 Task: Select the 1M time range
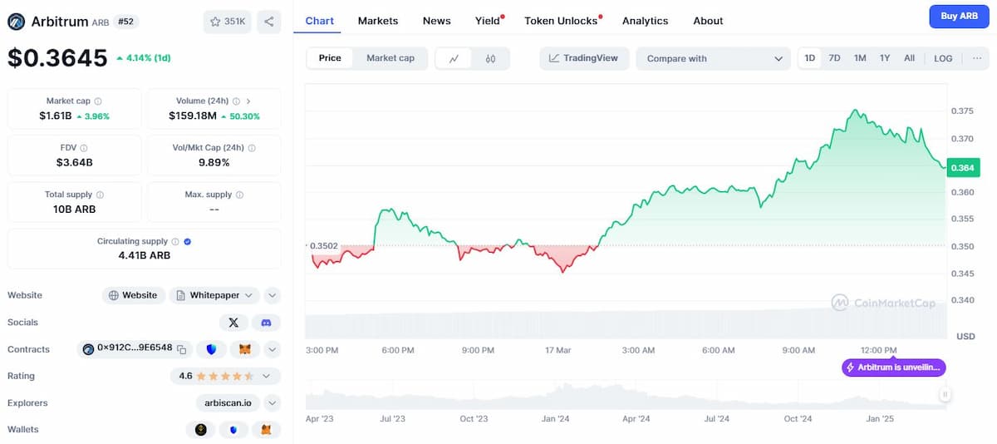860,58
